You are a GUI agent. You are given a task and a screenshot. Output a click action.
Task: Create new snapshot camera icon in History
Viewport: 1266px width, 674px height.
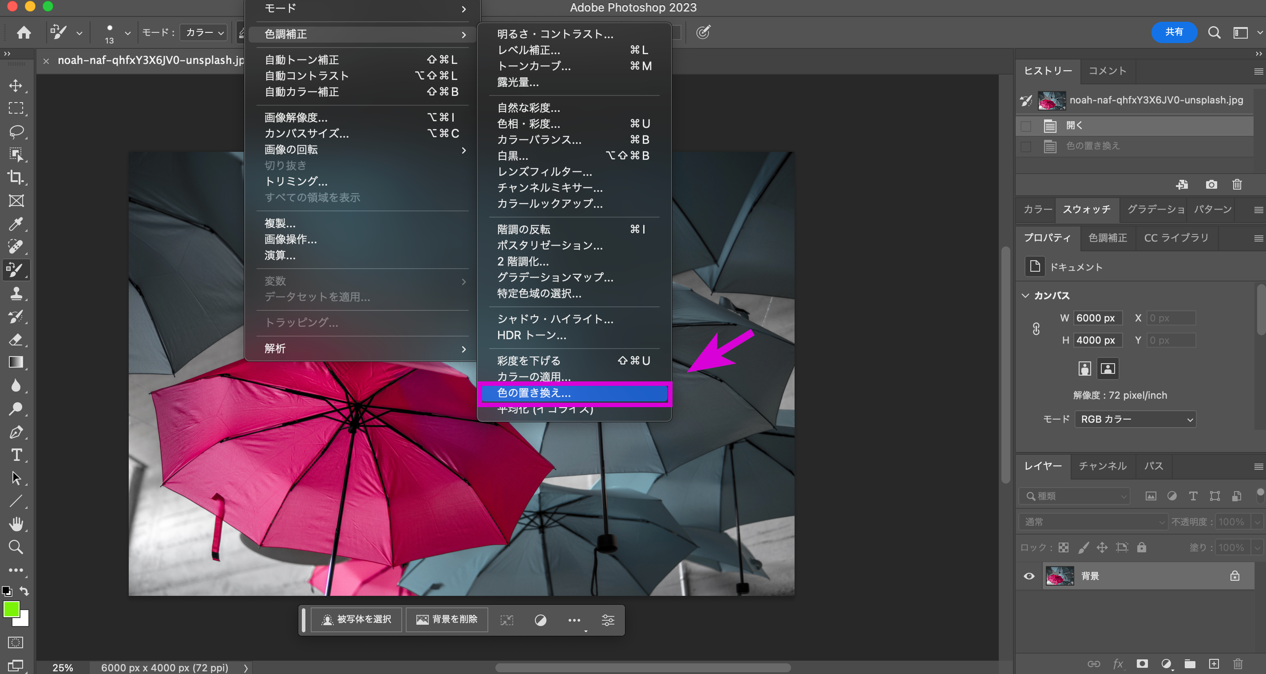[x=1211, y=184]
